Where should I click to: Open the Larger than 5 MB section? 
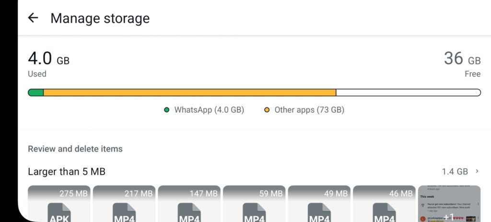click(67, 171)
